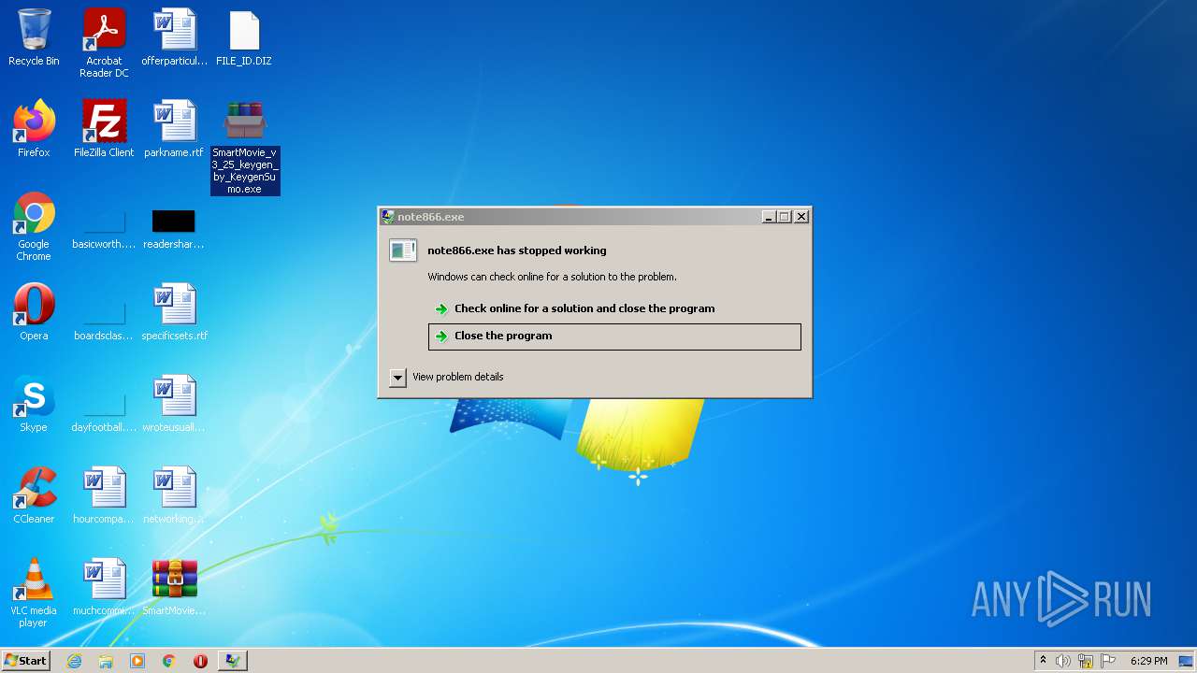Viewport: 1197px width, 673px height.
Task: Launch the Skype desktop shortcut
Action: click(34, 404)
